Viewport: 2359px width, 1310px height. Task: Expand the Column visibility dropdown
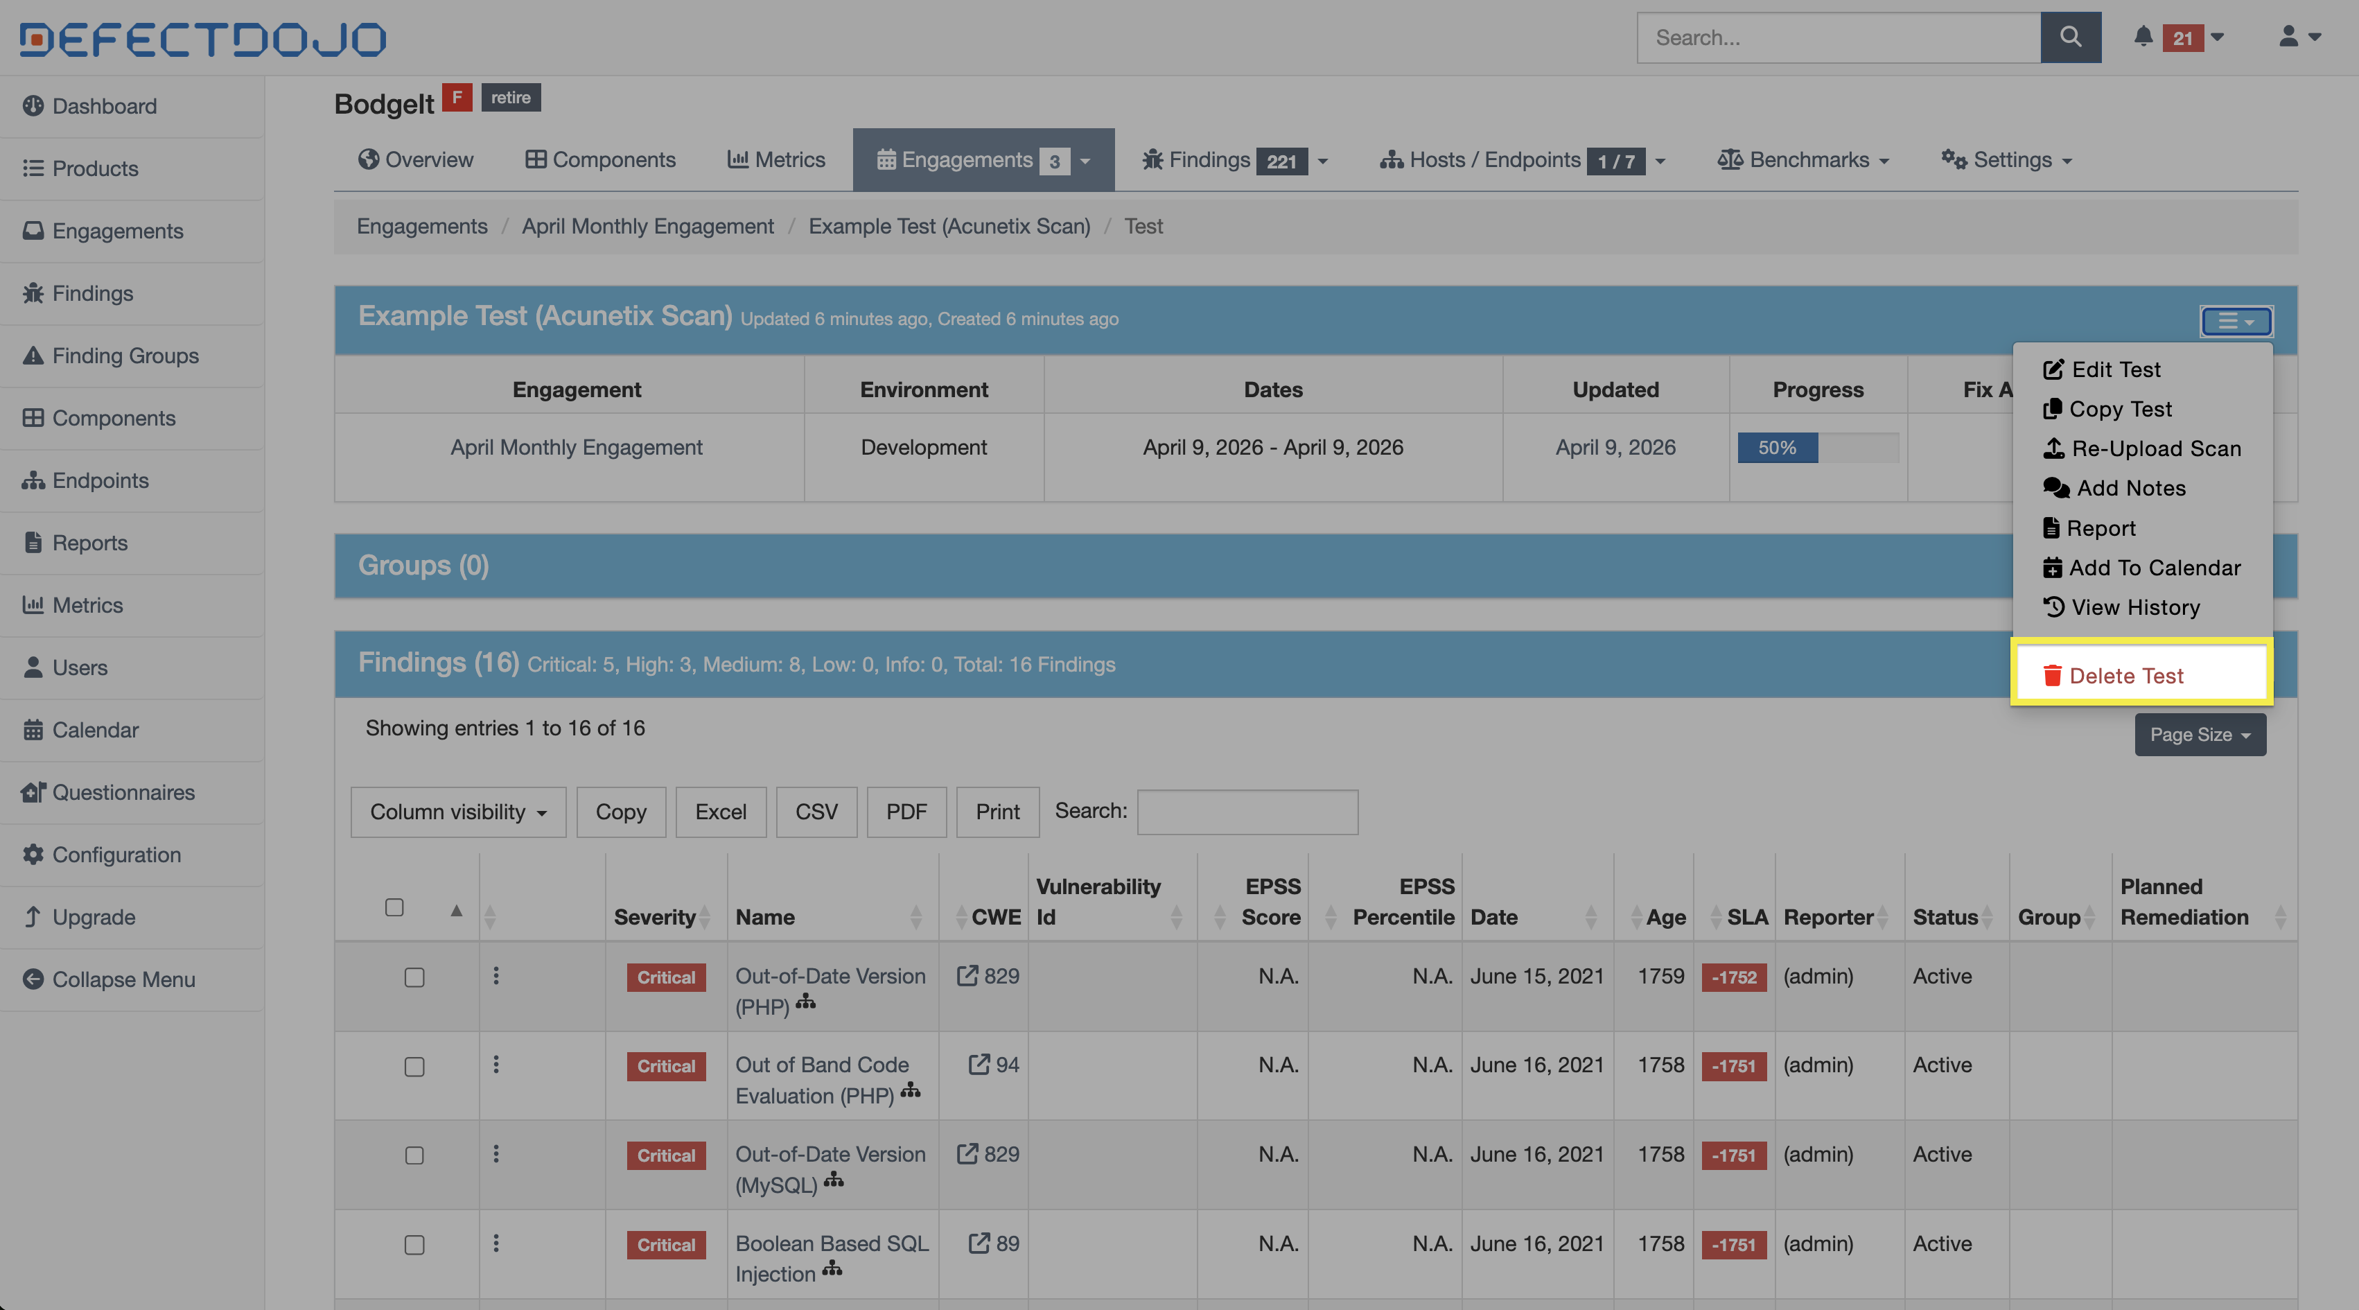click(x=458, y=812)
